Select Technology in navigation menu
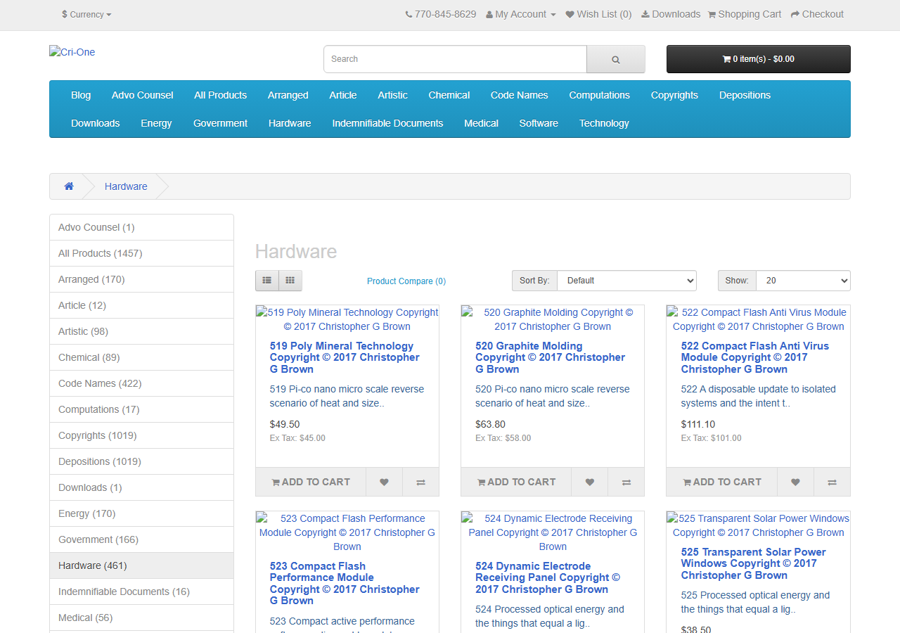 604,123
